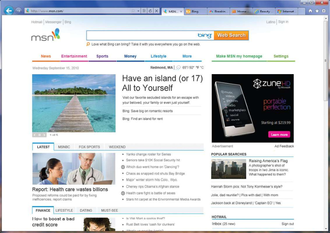Click into the Bing search box
Viewport: 330px width, 233px height.
(142, 35)
